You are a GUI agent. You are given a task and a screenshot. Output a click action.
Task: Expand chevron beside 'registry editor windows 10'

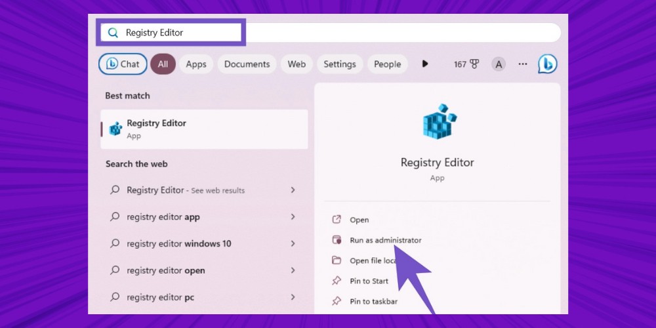293,243
